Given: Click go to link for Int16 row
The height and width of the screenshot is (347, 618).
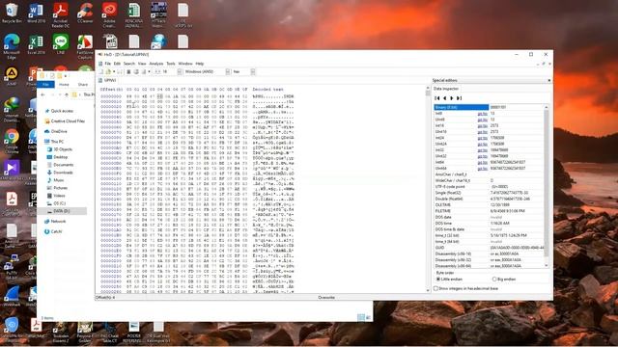Looking at the screenshot, I should 483,125.
